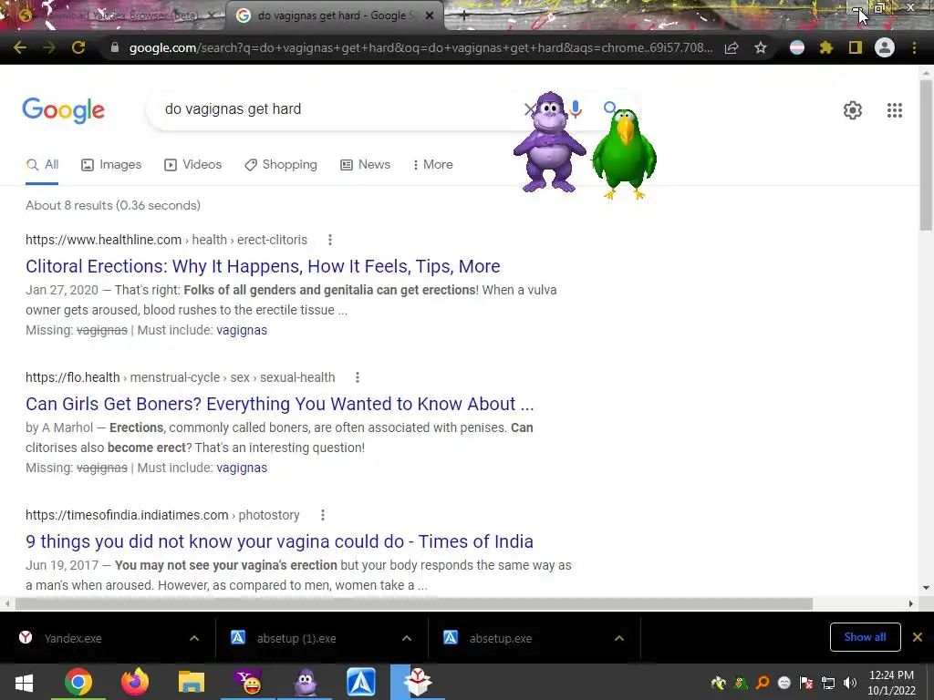Click the green parrot character

[x=624, y=153]
